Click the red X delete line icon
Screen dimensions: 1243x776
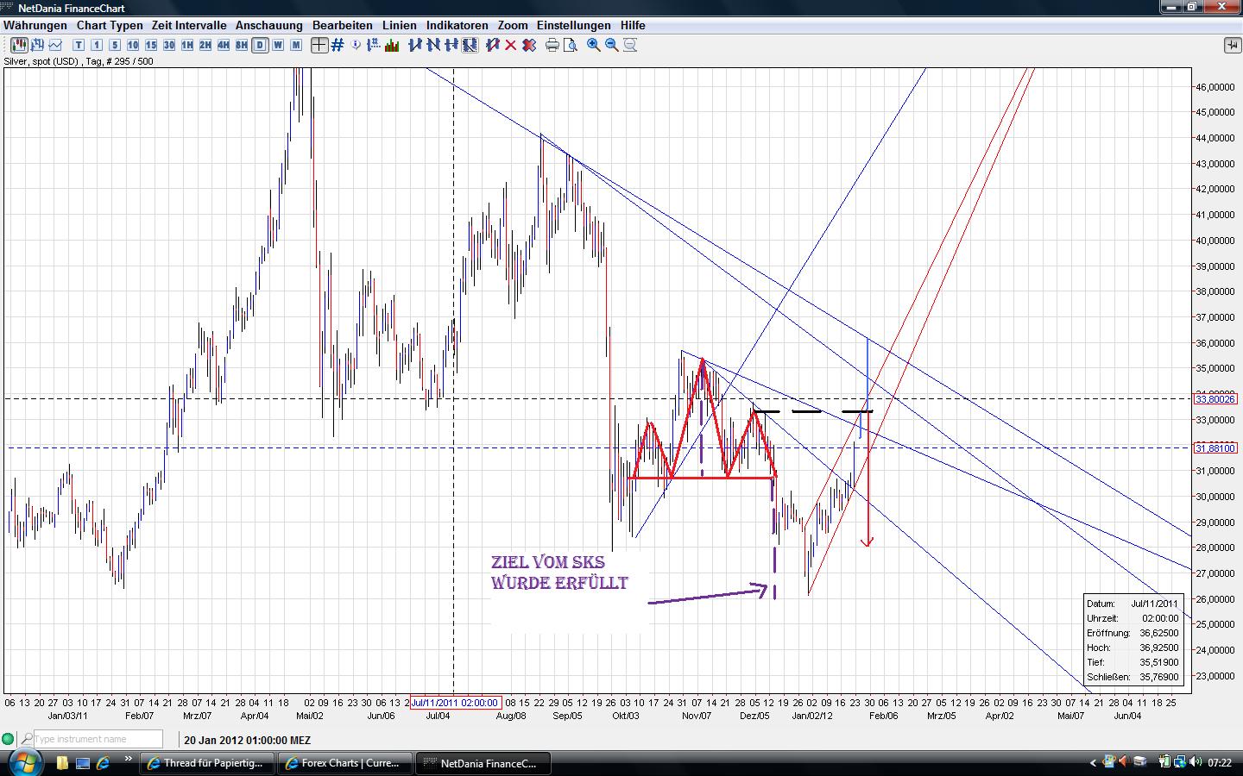coord(511,45)
